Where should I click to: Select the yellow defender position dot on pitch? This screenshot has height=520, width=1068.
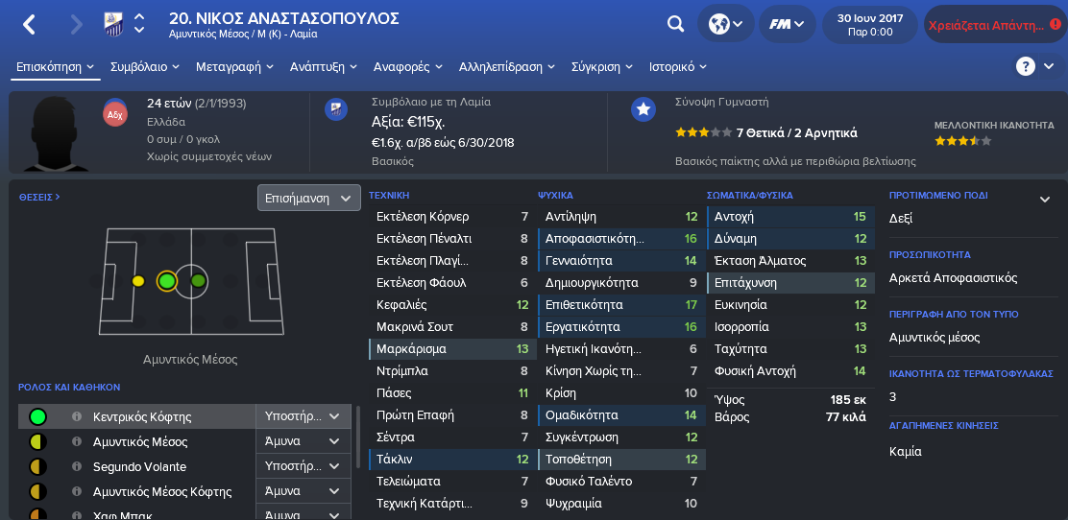pos(137,280)
